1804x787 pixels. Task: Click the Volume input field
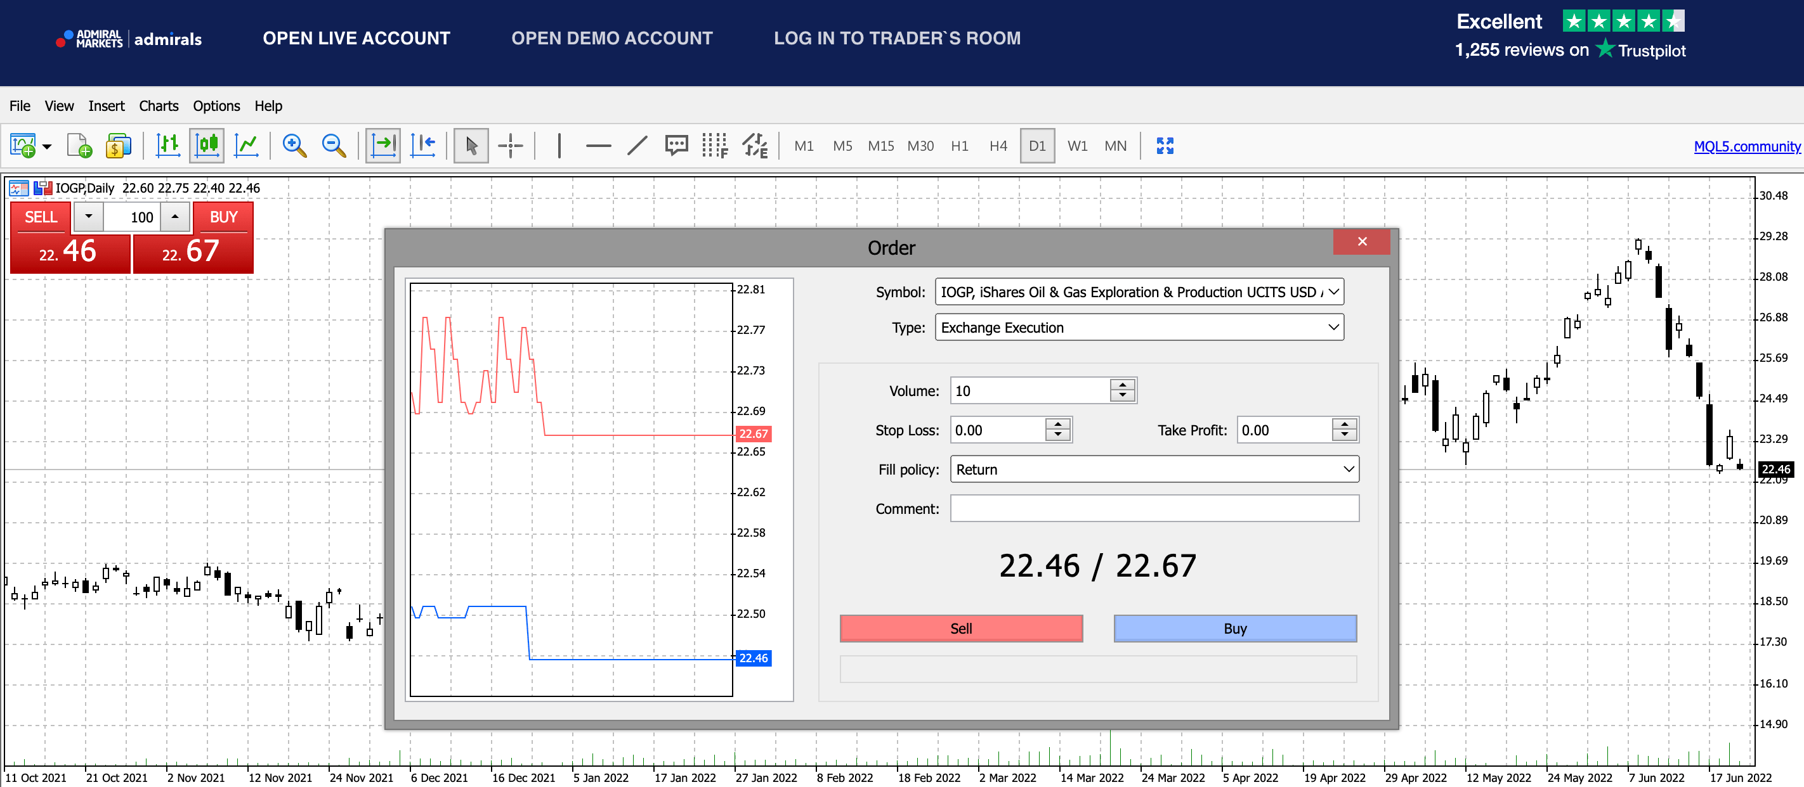coord(1029,390)
